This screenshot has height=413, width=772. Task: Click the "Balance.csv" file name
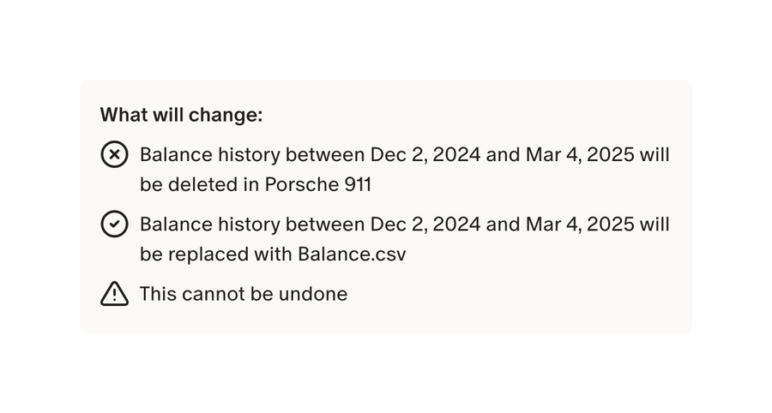pyautogui.click(x=352, y=254)
